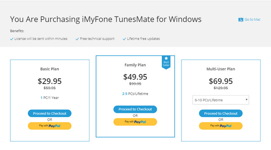
Task: Click 'License will be sent within minutes'
Action: click(x=41, y=39)
